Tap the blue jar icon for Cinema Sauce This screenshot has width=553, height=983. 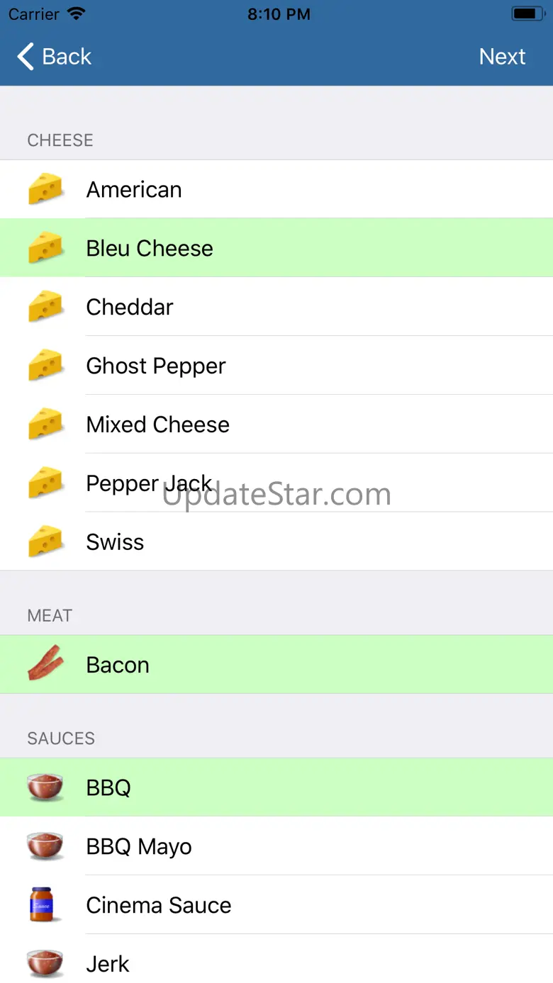(42, 904)
